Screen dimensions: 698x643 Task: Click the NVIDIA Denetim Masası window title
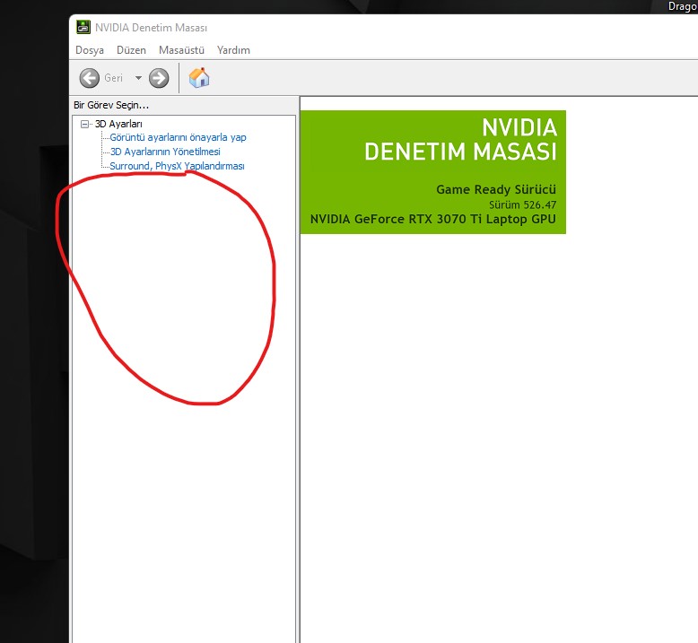point(151,28)
